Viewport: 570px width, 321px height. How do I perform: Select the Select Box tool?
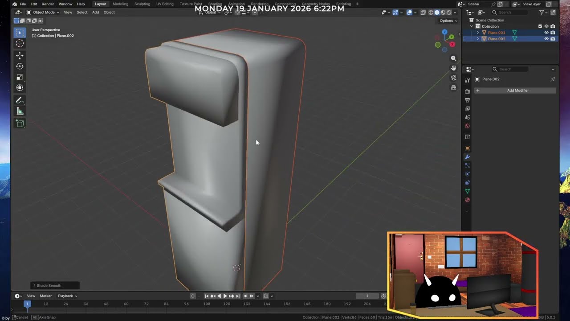tap(20, 33)
